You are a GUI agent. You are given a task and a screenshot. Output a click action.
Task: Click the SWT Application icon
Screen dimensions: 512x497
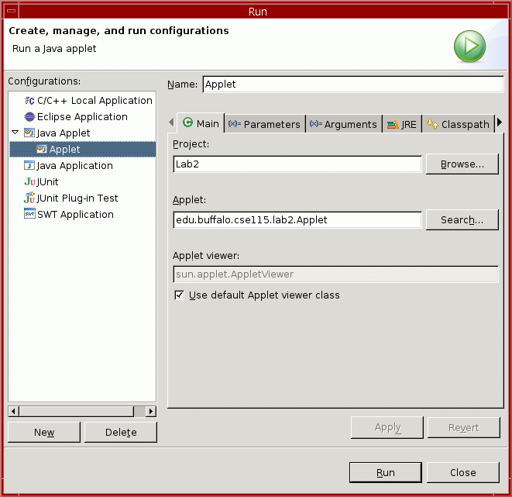[29, 215]
